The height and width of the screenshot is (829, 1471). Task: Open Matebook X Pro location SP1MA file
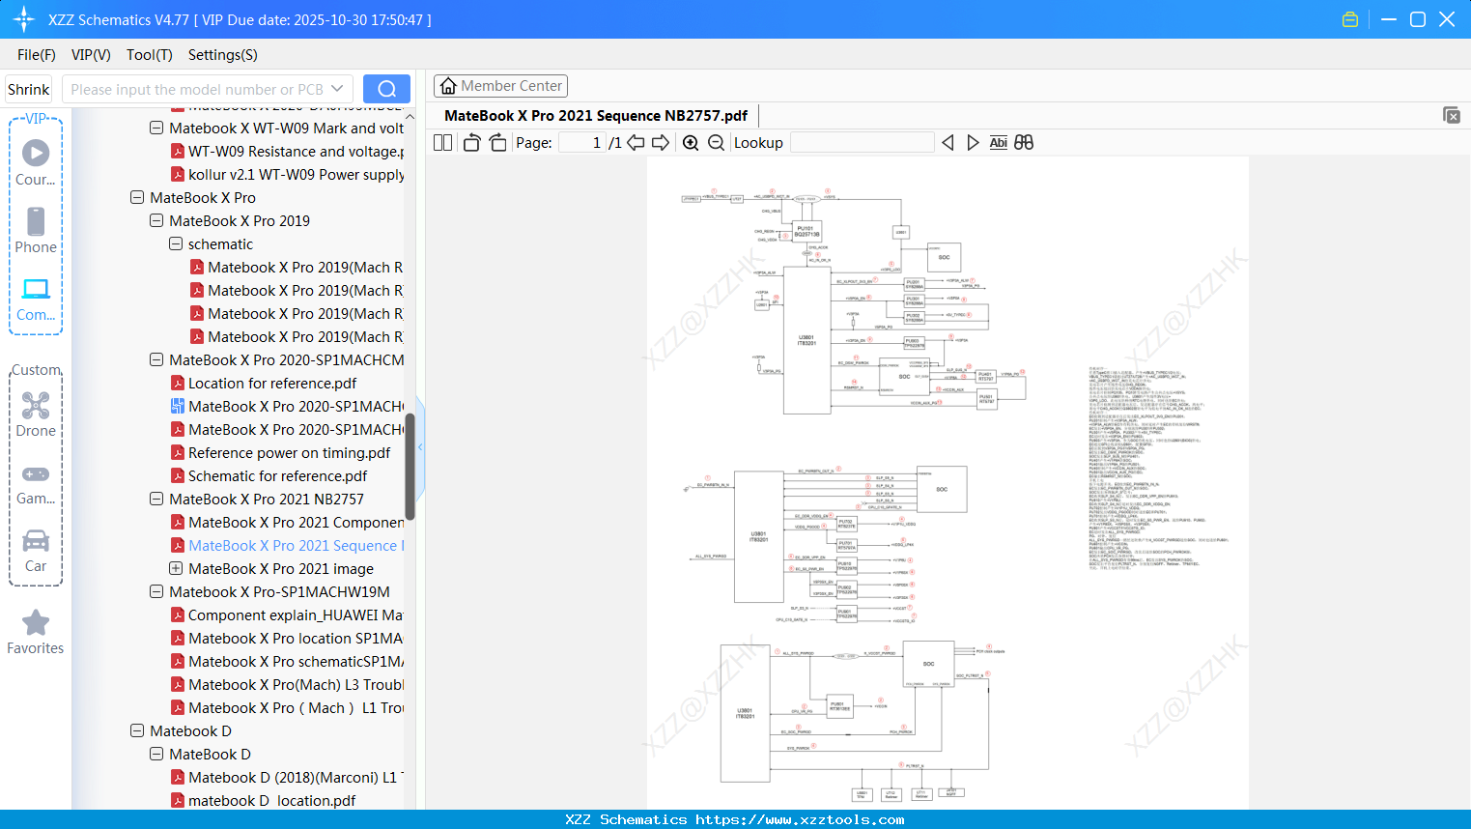(x=296, y=638)
